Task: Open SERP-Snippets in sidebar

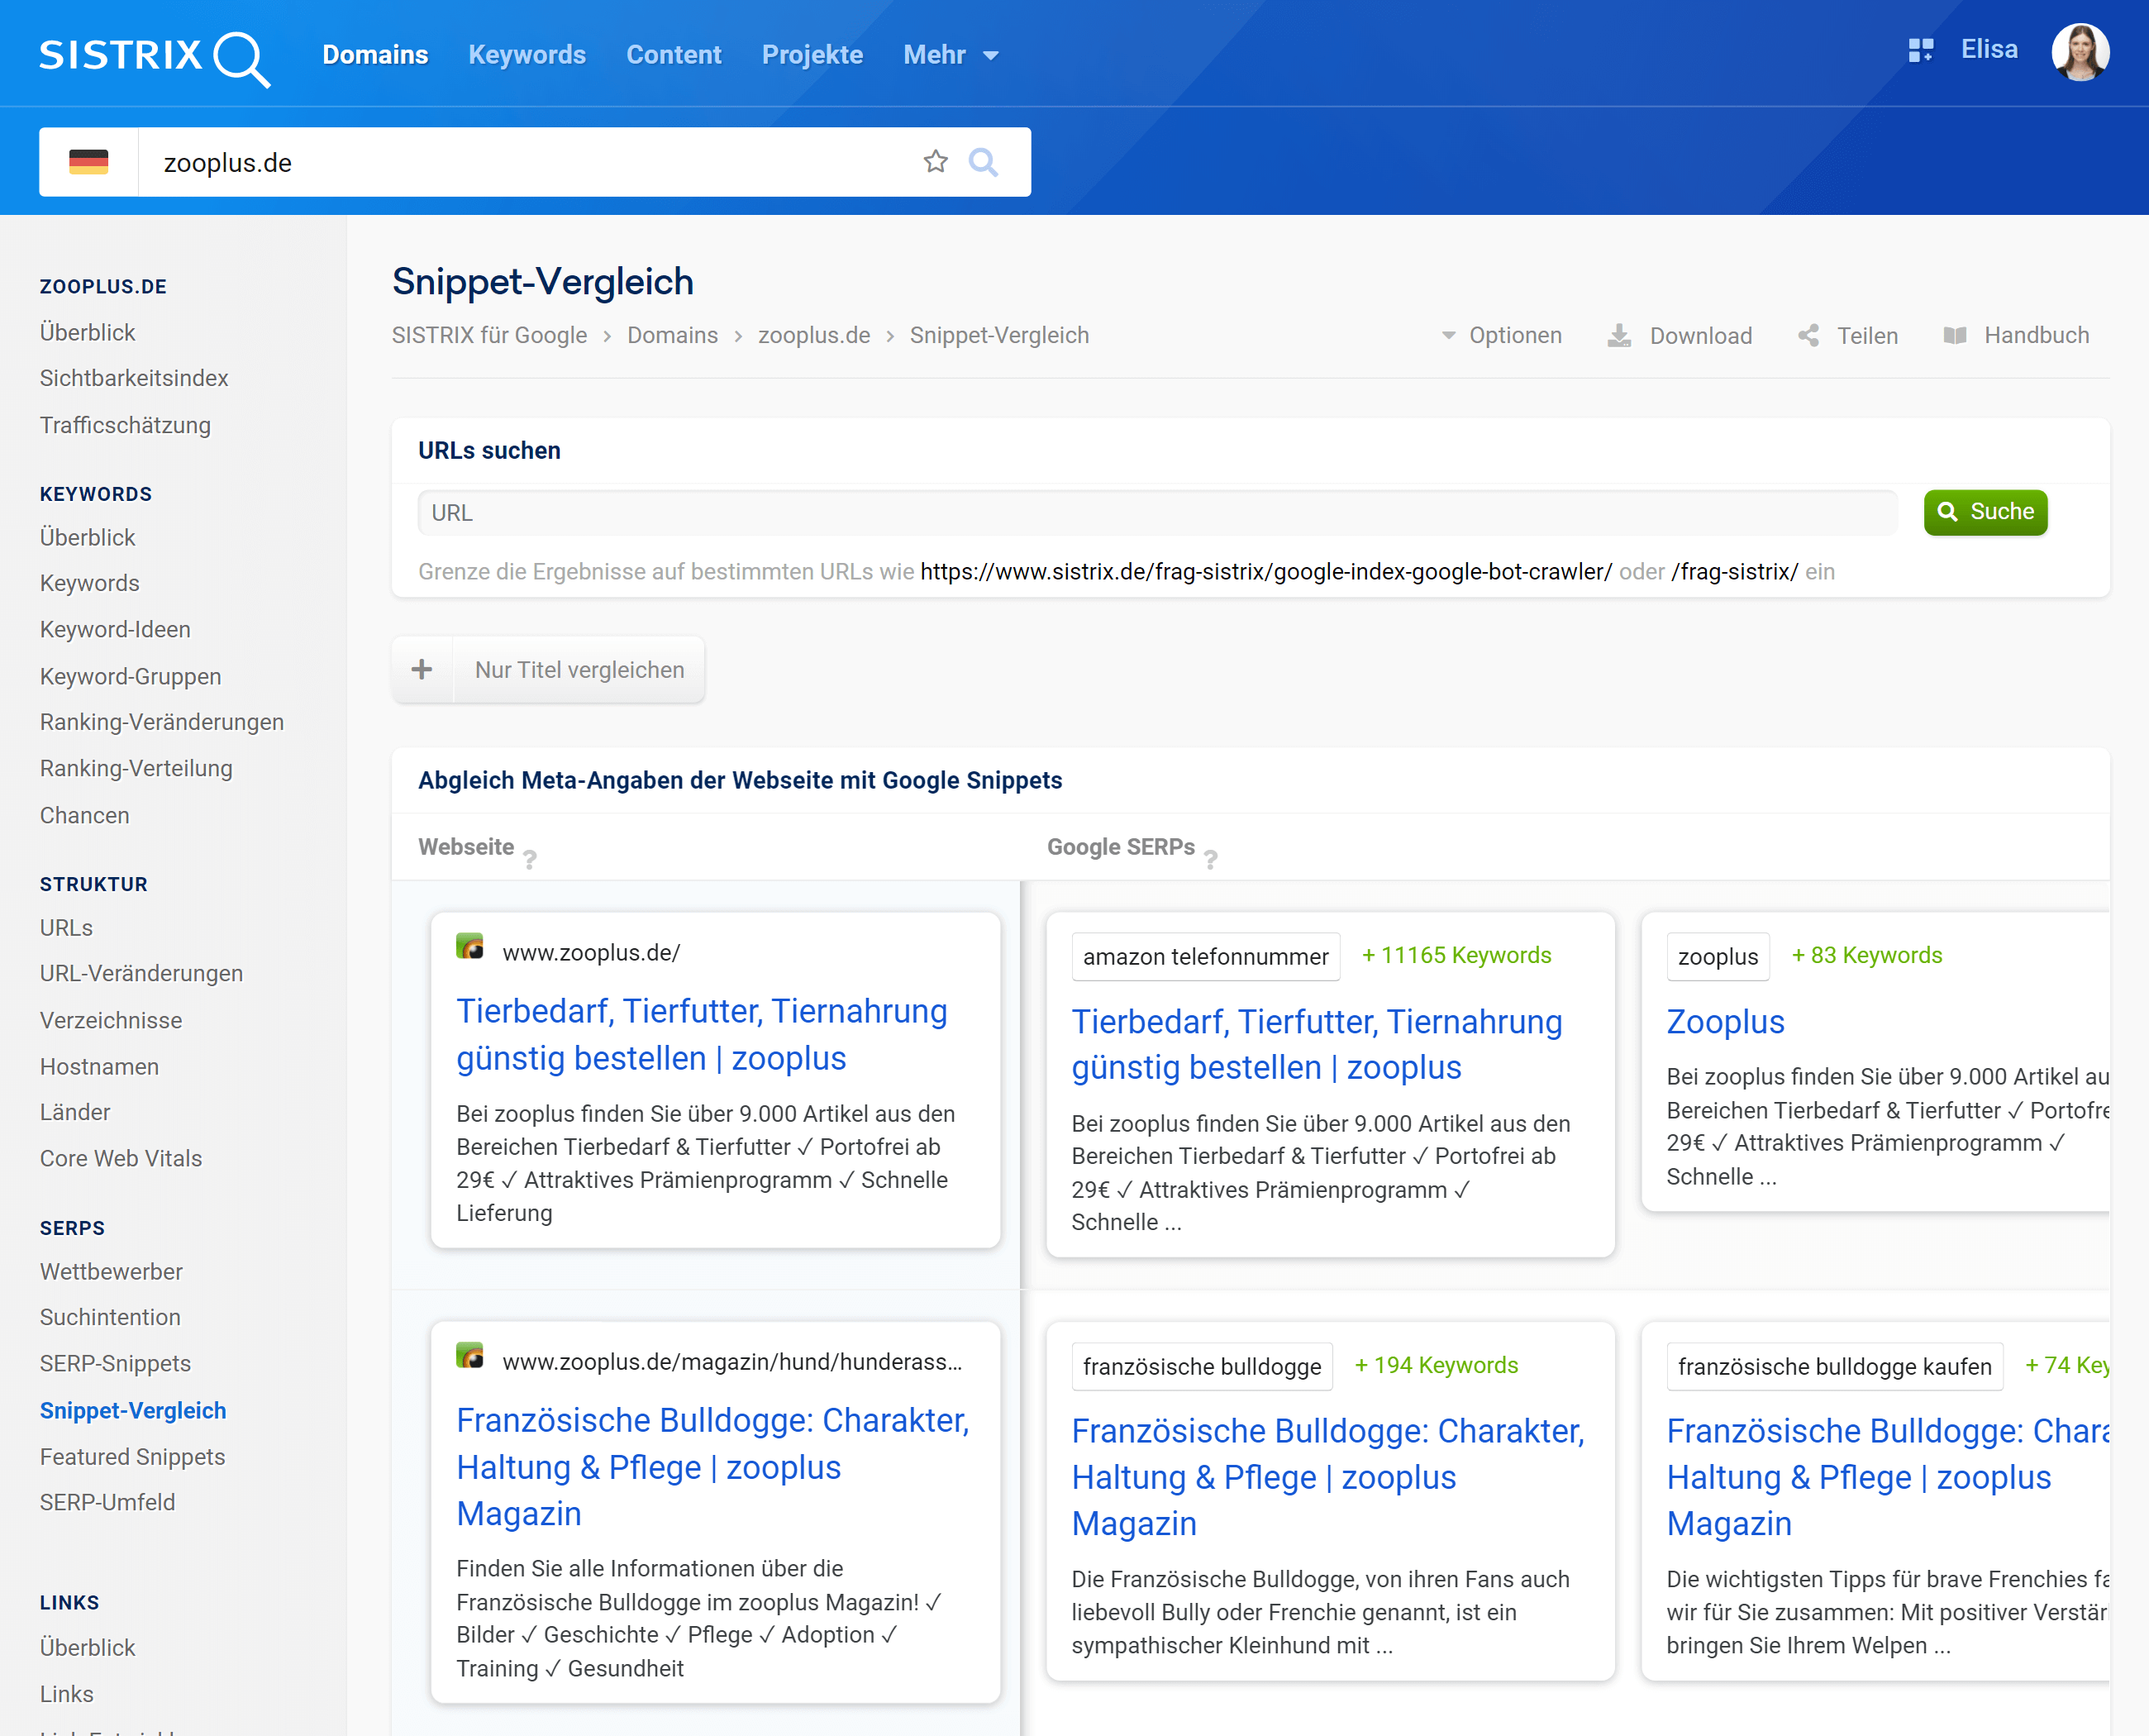Action: 115,1363
